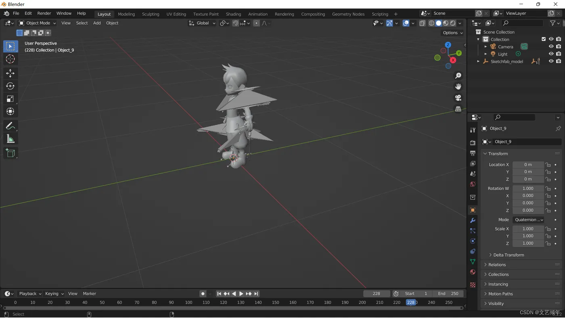Choose the Measure tool
Screen dimensions: 565x318
point(10,139)
